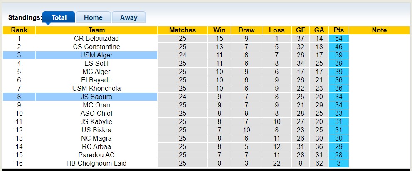Select the Away standings tab
The height and width of the screenshot is (171, 412).
tap(128, 17)
